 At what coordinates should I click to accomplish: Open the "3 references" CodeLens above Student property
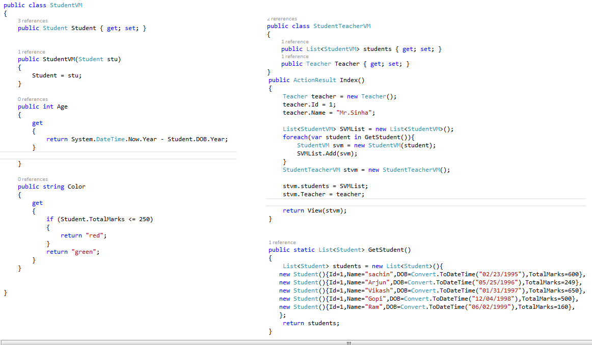[33, 21]
